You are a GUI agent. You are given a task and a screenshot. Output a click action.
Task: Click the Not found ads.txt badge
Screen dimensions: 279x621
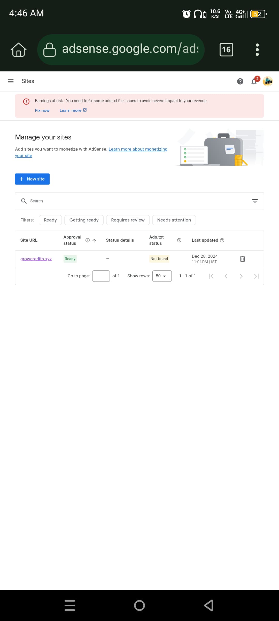click(159, 259)
